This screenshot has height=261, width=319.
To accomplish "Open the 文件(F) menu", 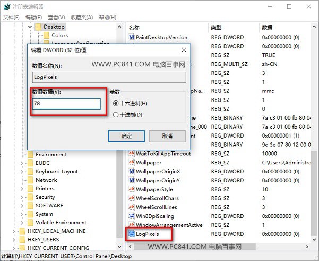I will point(11,18).
